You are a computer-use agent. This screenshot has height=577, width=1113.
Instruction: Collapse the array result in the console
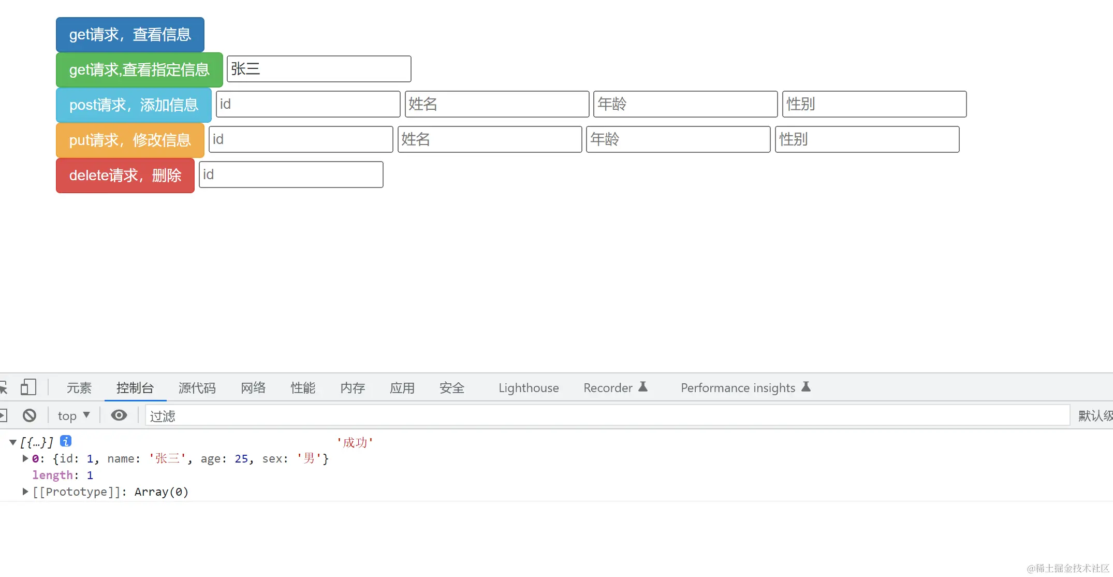tap(12, 442)
